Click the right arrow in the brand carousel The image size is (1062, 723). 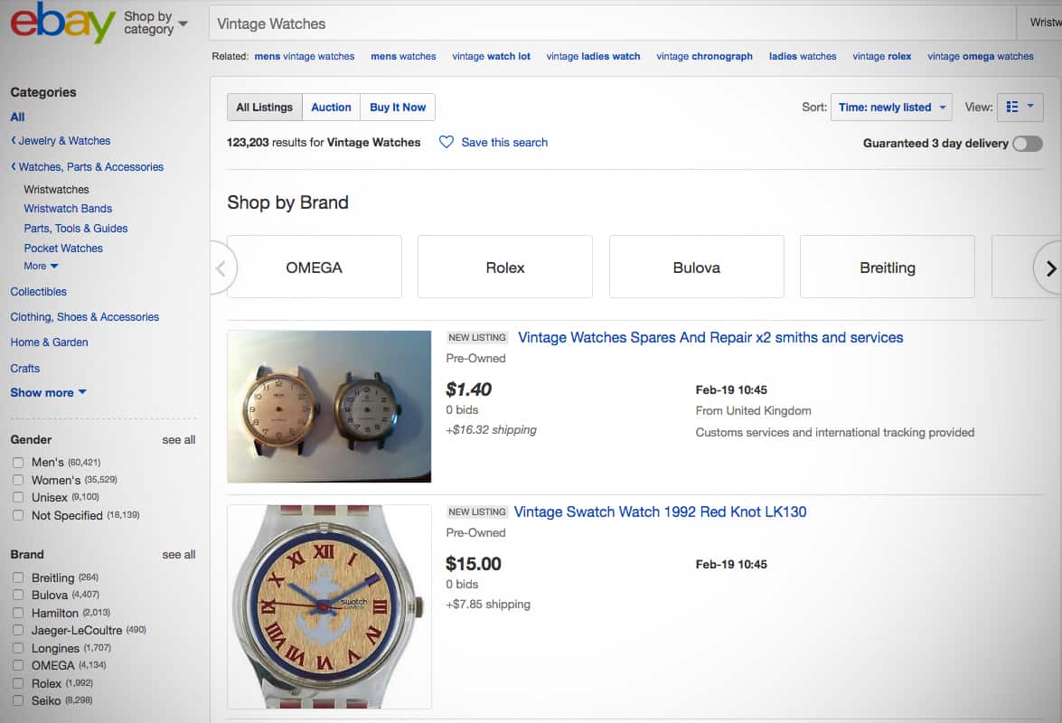1050,268
